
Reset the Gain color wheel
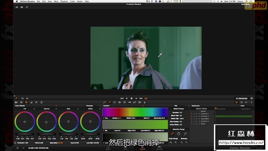pyautogui.click(x=78, y=109)
